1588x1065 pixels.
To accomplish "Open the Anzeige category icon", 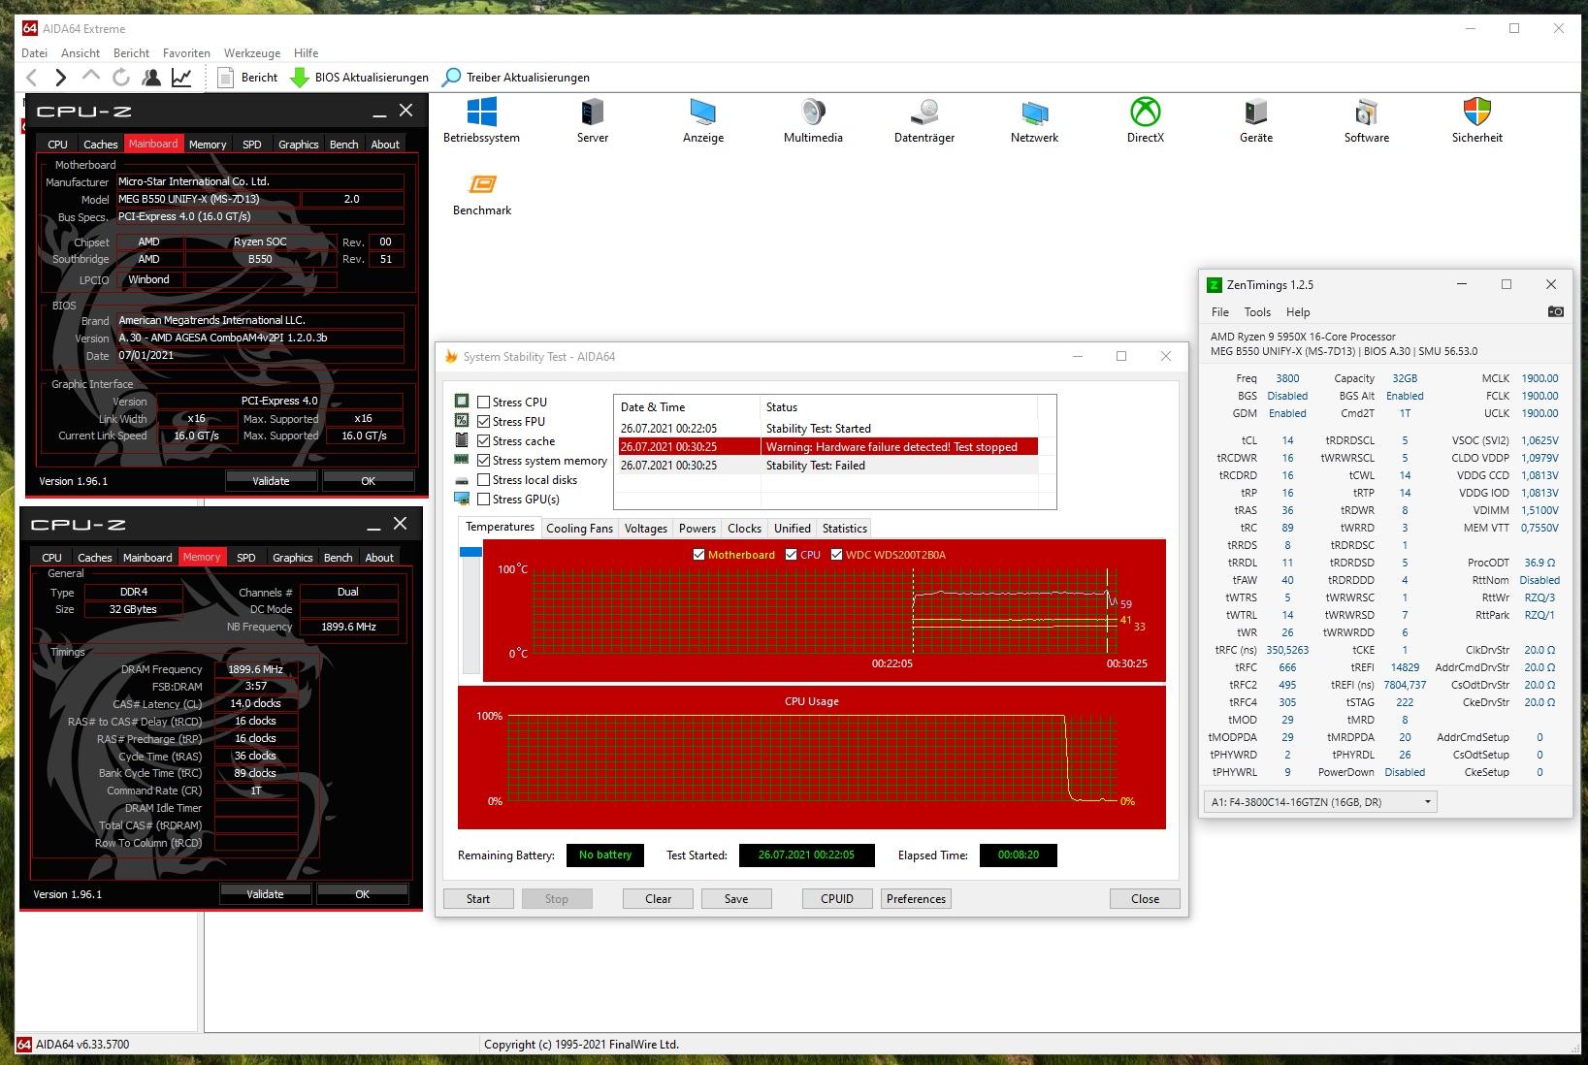I will pyautogui.click(x=703, y=120).
